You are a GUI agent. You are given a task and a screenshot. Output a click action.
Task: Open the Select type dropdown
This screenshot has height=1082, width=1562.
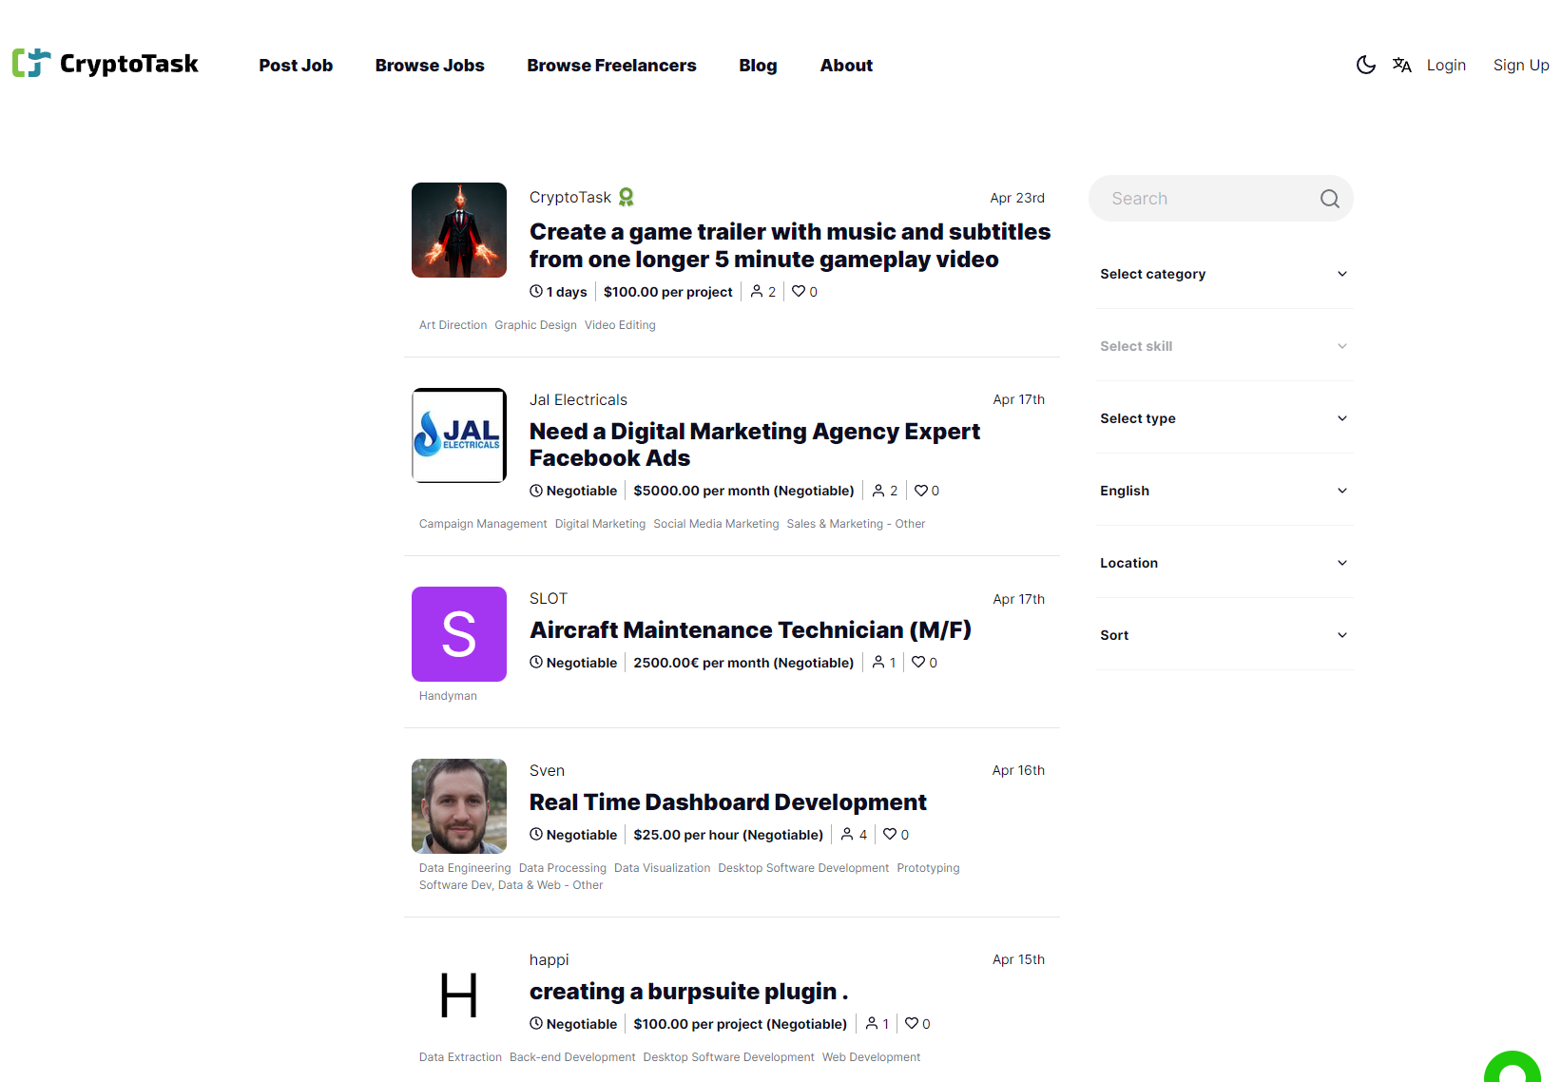click(1225, 418)
